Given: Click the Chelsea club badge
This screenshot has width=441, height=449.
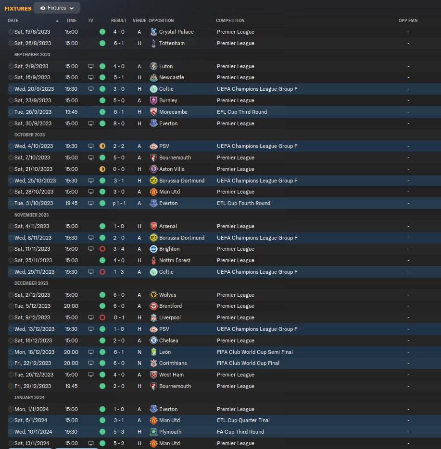Looking at the screenshot, I should [154, 340].
